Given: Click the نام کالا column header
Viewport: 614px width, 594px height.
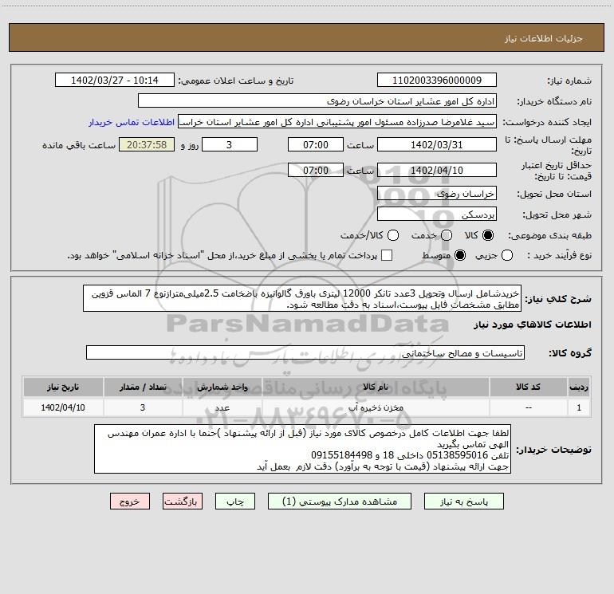Looking at the screenshot, I should tap(376, 387).
